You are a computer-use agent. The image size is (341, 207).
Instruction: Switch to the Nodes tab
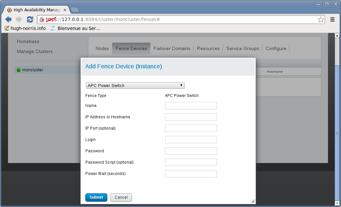[x=102, y=48]
